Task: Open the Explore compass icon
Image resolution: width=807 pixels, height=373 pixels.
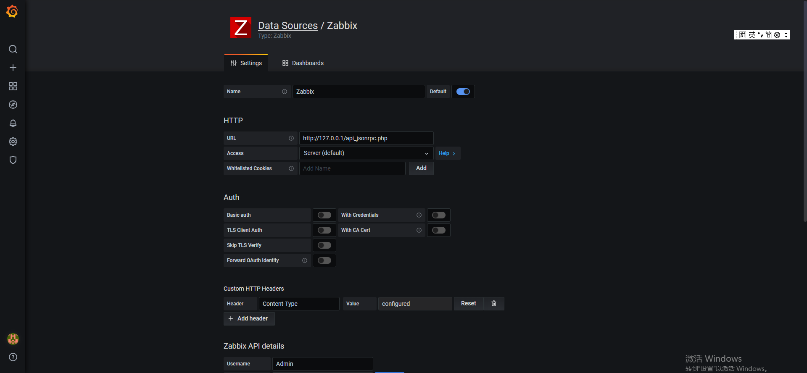Action: tap(13, 105)
